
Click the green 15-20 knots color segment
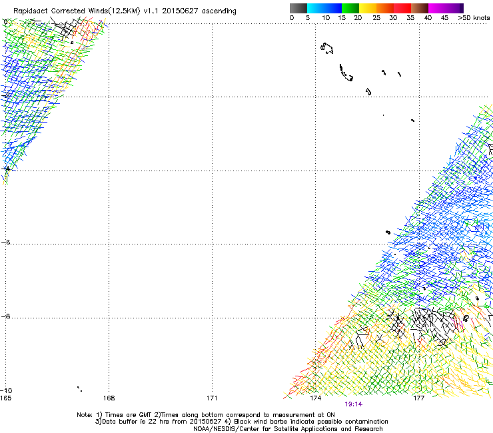[x=350, y=8]
